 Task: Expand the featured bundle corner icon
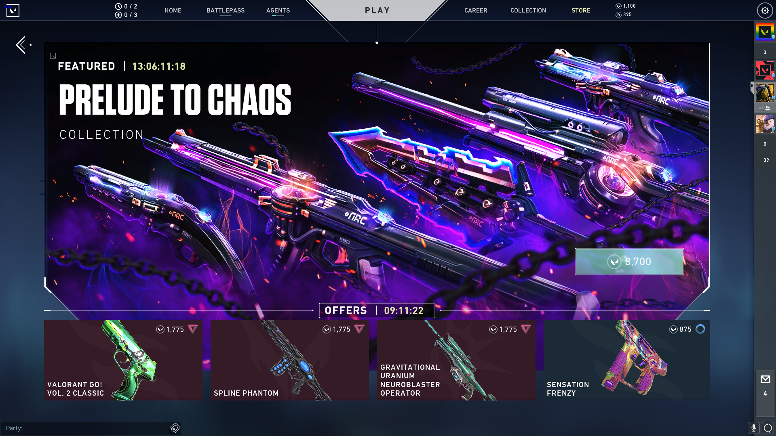click(x=53, y=56)
